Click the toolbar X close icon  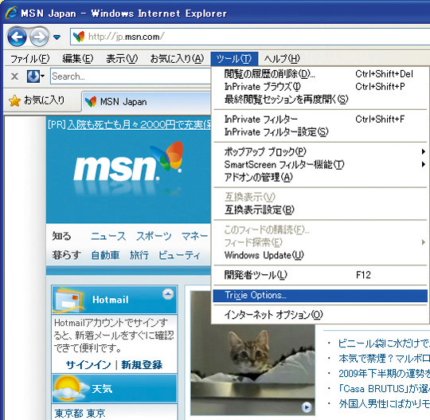click(x=15, y=77)
